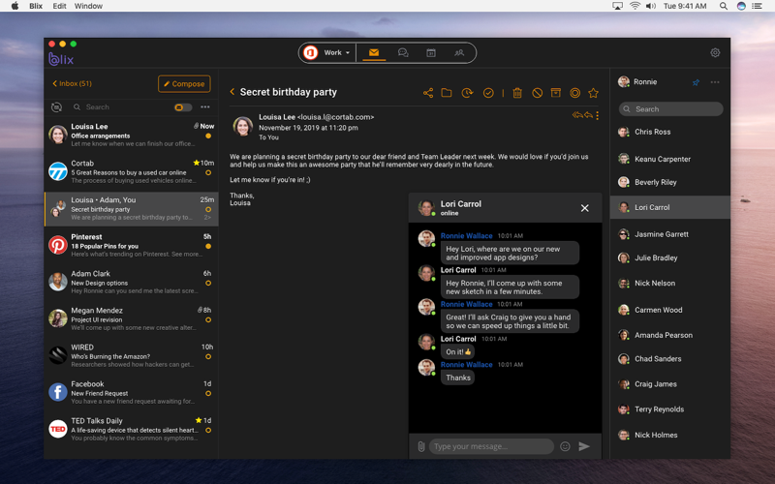The width and height of the screenshot is (775, 484).
Task: Toggle read status dot on TED Talks email
Action: [208, 430]
